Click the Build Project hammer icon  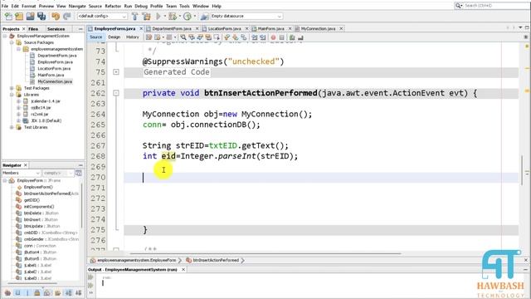pyautogui.click(x=134, y=16)
